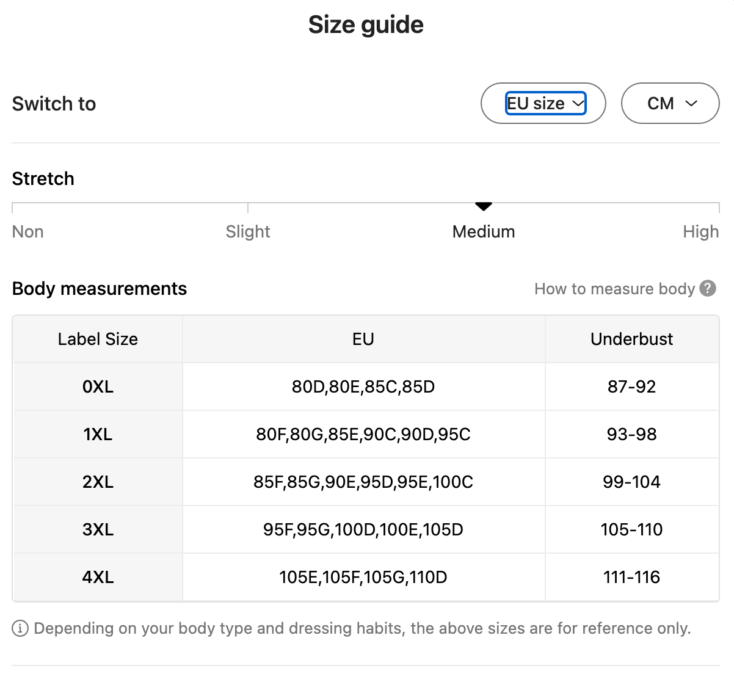The image size is (734, 685).
Task: Click the Medium stretch label
Action: pyautogui.click(x=484, y=232)
